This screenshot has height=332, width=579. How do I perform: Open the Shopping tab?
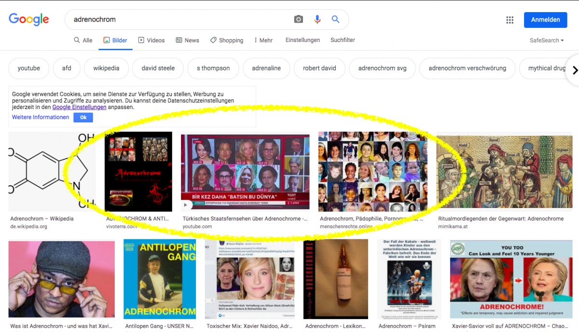[227, 41]
